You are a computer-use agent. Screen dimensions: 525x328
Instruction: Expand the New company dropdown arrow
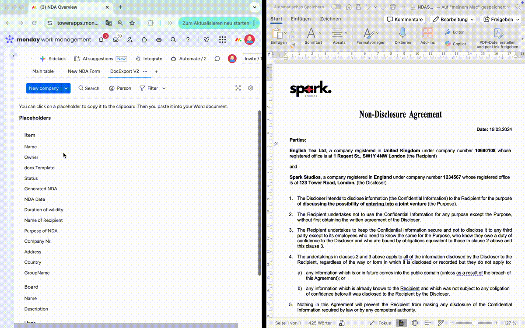(66, 88)
